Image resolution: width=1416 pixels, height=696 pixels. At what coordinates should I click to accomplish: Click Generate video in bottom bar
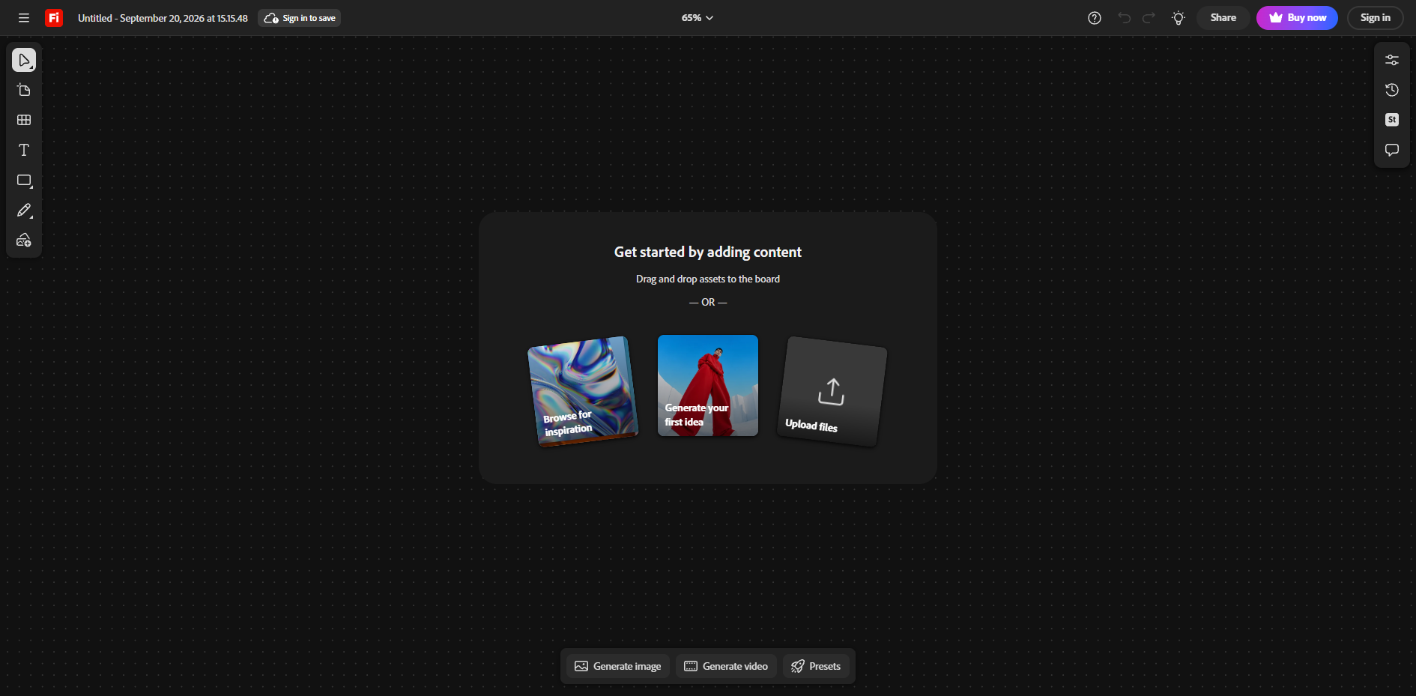(726, 666)
